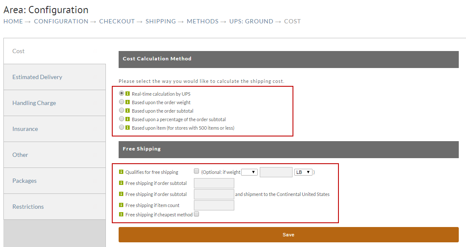Screen dimensions: 466x247
Task: Open the Restrictions tab
Action: click(x=55, y=207)
